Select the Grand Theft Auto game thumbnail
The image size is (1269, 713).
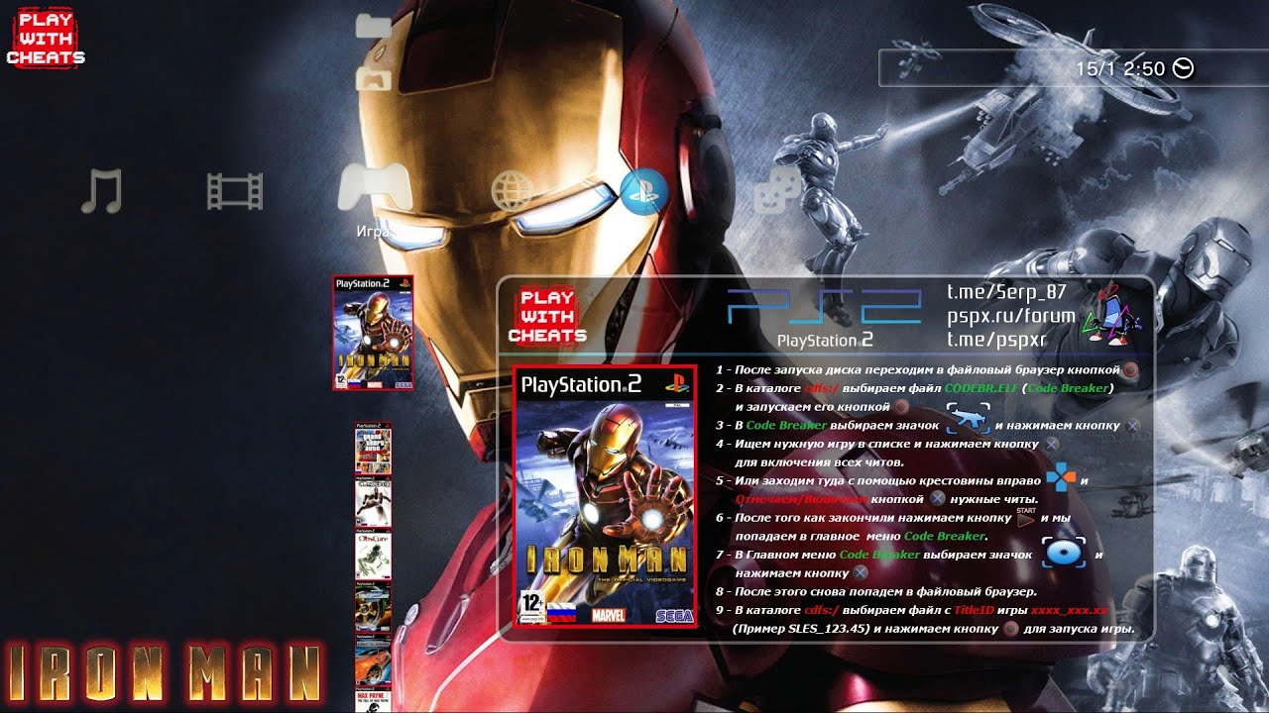tap(373, 451)
